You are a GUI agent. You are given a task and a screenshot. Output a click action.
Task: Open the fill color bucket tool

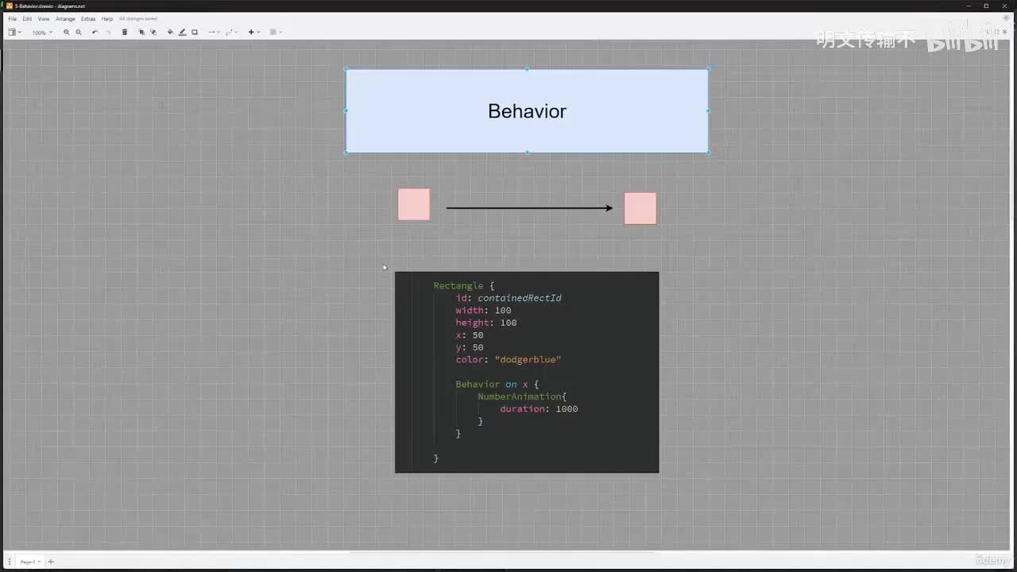tap(170, 33)
